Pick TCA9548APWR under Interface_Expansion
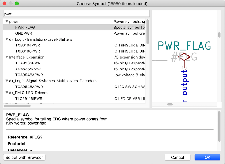 point(29,75)
